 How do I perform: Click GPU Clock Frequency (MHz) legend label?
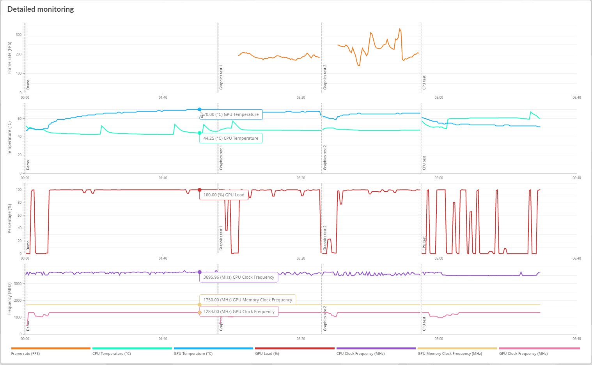[x=523, y=353]
